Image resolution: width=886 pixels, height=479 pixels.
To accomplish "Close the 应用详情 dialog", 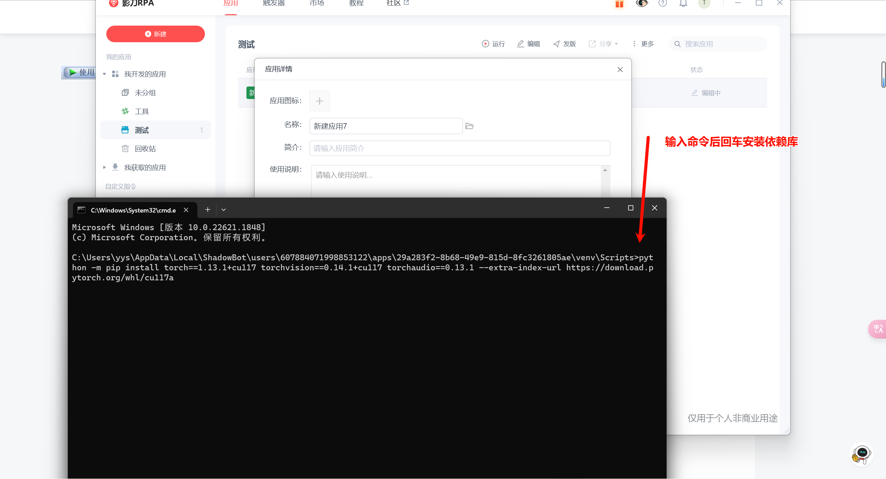I will pyautogui.click(x=620, y=70).
